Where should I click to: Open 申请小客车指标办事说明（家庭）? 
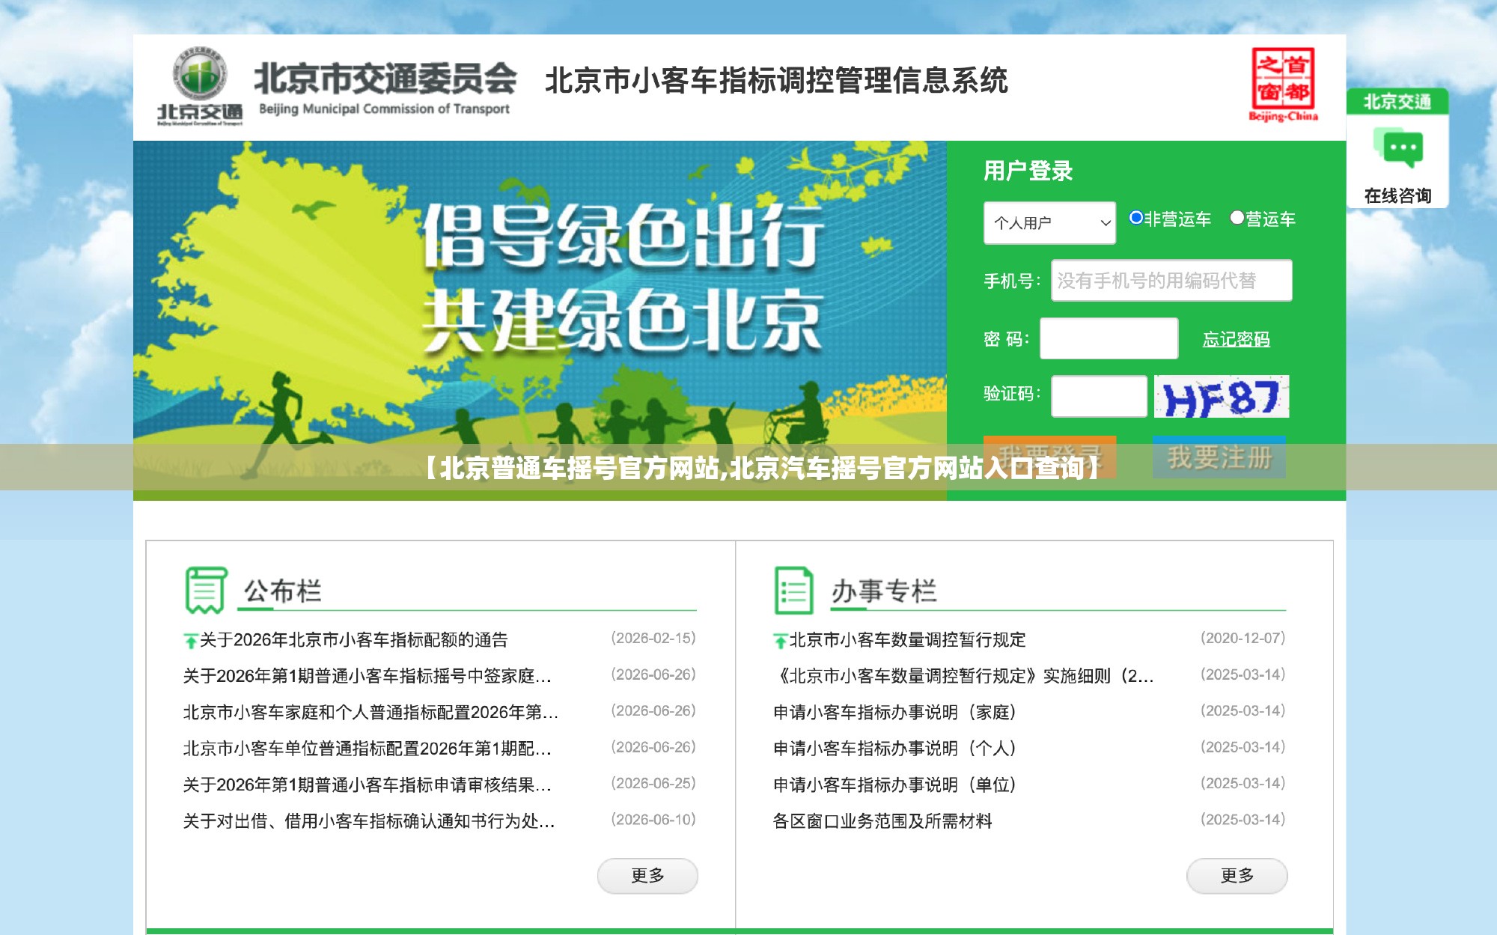click(894, 712)
